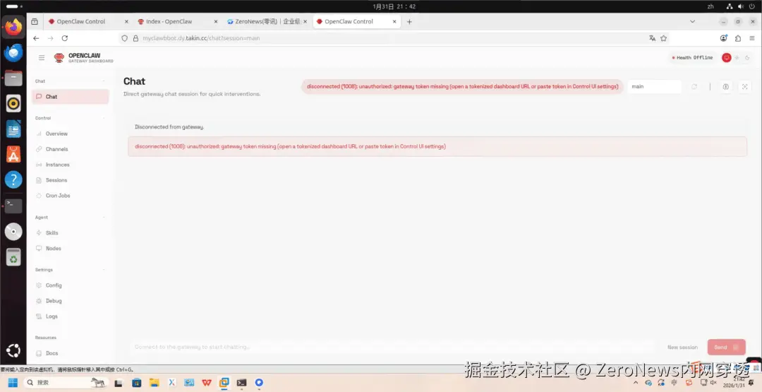The image size is (762, 392).
Task: Open File Explorer on Windows taskbar
Action: 154,383
